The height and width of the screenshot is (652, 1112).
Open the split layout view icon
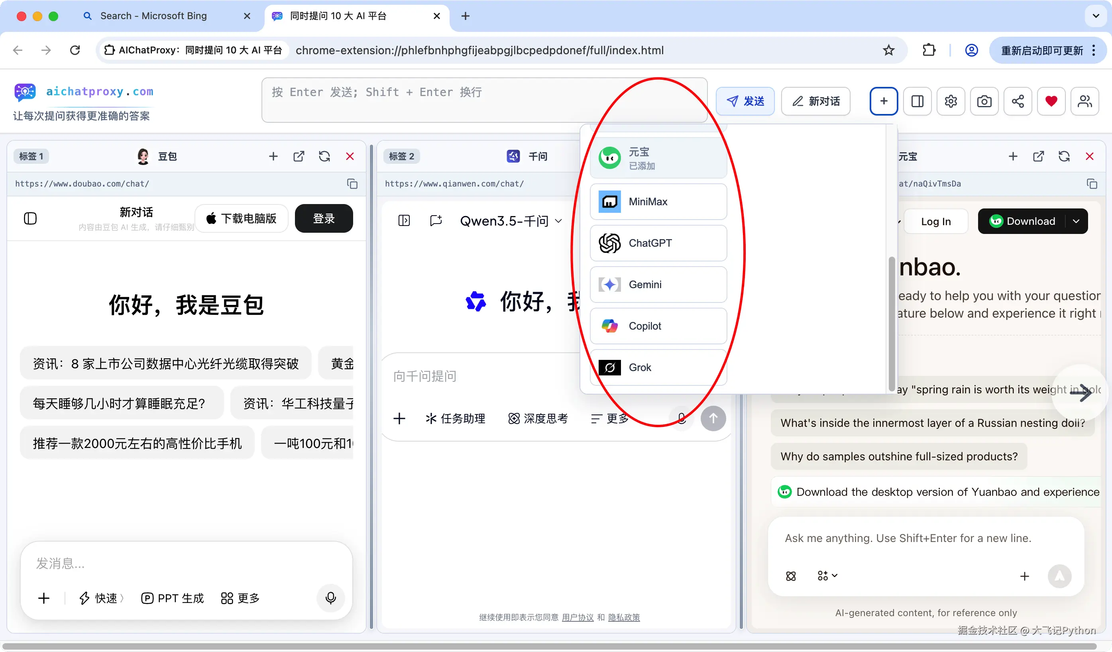pos(917,101)
